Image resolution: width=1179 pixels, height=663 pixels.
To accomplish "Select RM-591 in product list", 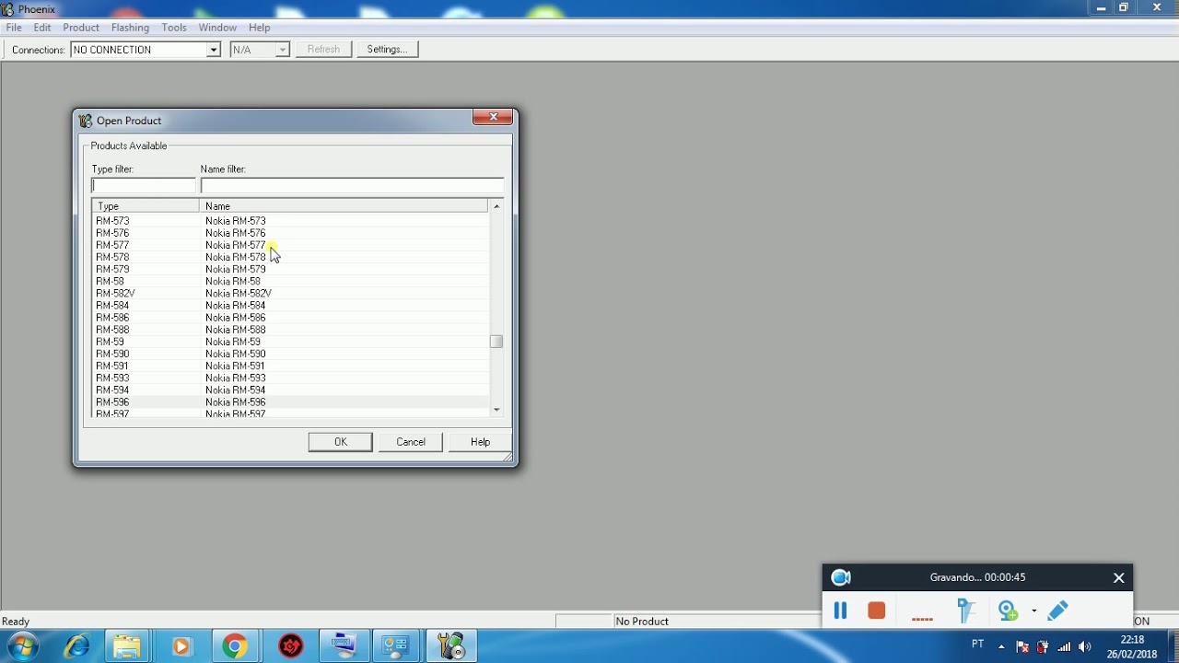I will pos(290,366).
